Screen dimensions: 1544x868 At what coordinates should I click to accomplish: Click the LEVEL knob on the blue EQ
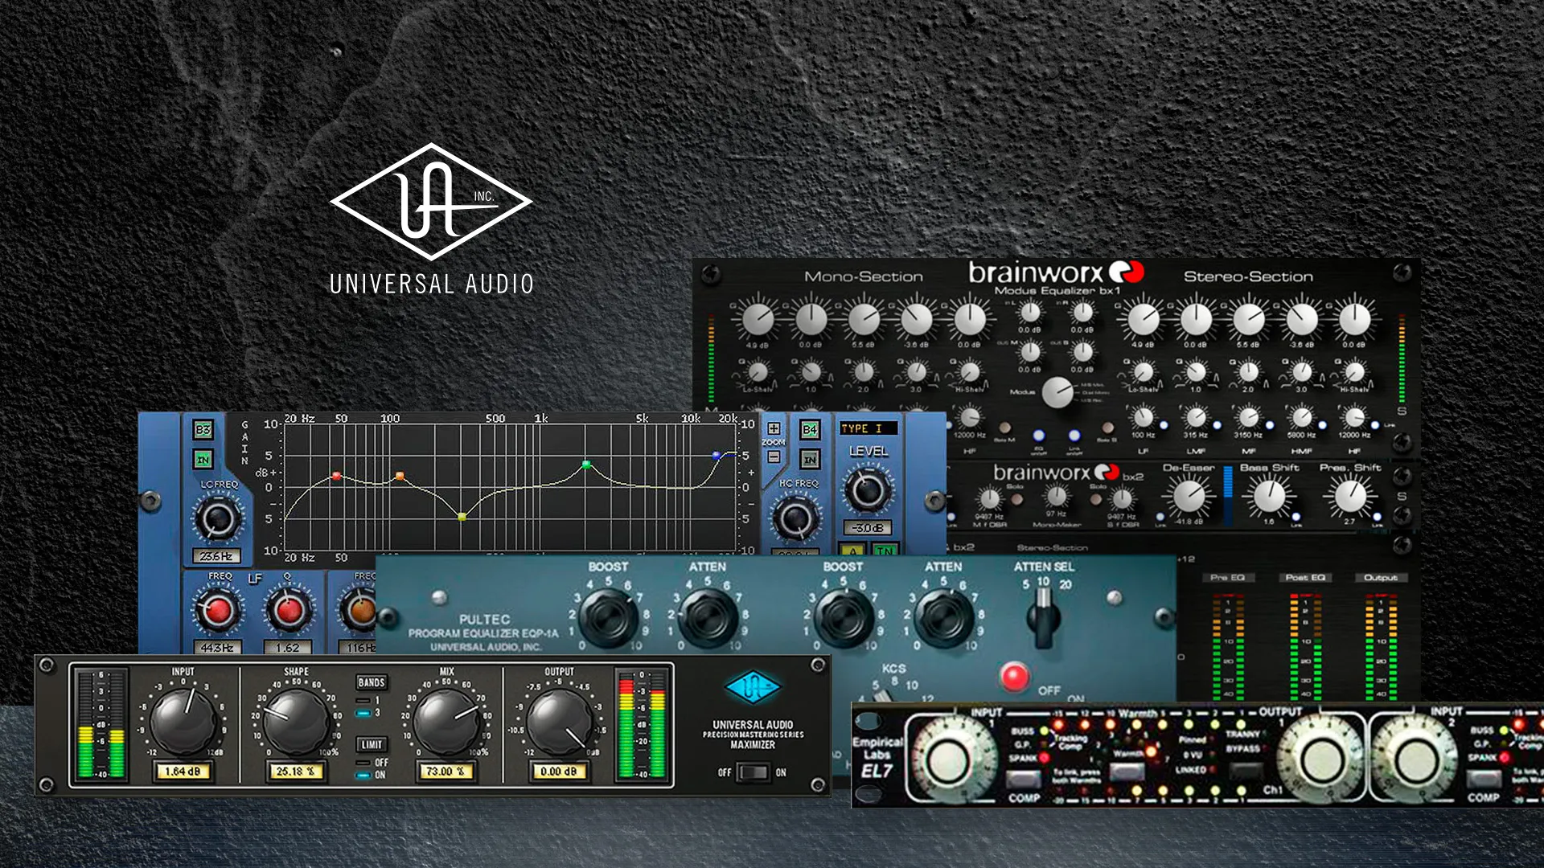click(868, 489)
